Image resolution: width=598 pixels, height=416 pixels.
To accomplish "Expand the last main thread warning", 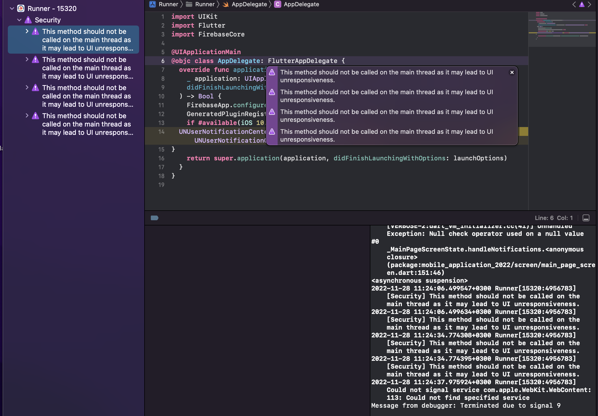I will [x=27, y=116].
